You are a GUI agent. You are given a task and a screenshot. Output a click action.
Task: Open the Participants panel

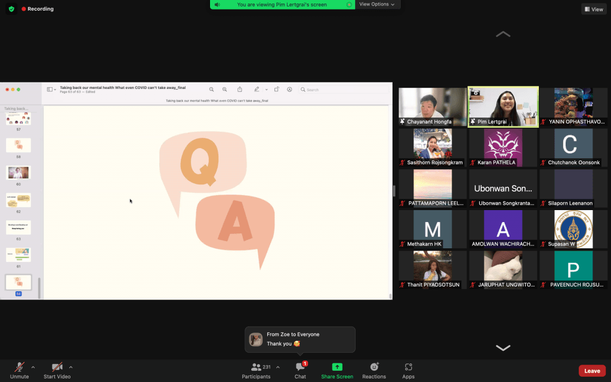256,370
